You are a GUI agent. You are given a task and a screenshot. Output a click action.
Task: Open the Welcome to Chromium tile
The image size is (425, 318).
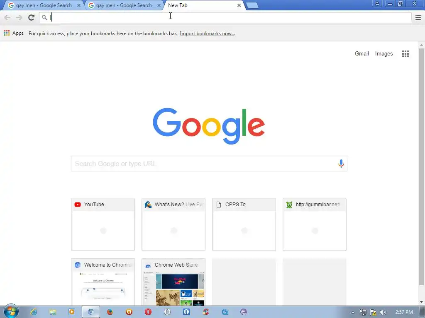pyautogui.click(x=103, y=282)
